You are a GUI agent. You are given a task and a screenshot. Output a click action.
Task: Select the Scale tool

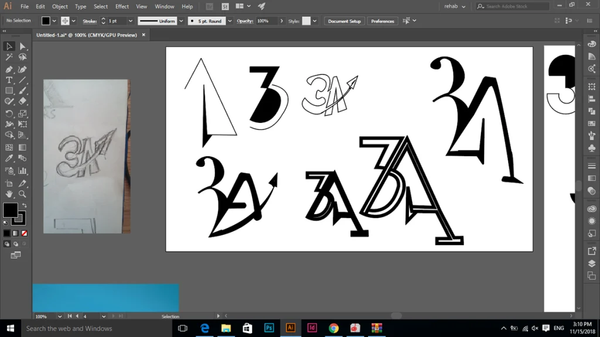point(23,114)
